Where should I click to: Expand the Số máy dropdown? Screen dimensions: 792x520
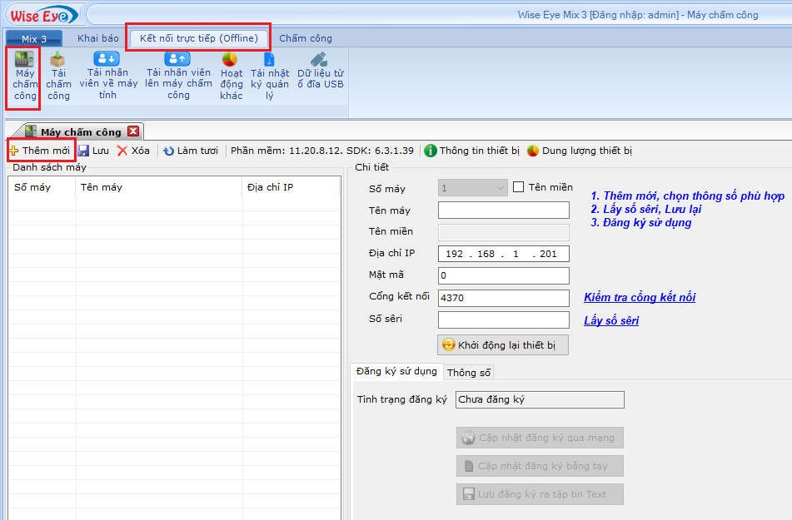pyautogui.click(x=500, y=188)
